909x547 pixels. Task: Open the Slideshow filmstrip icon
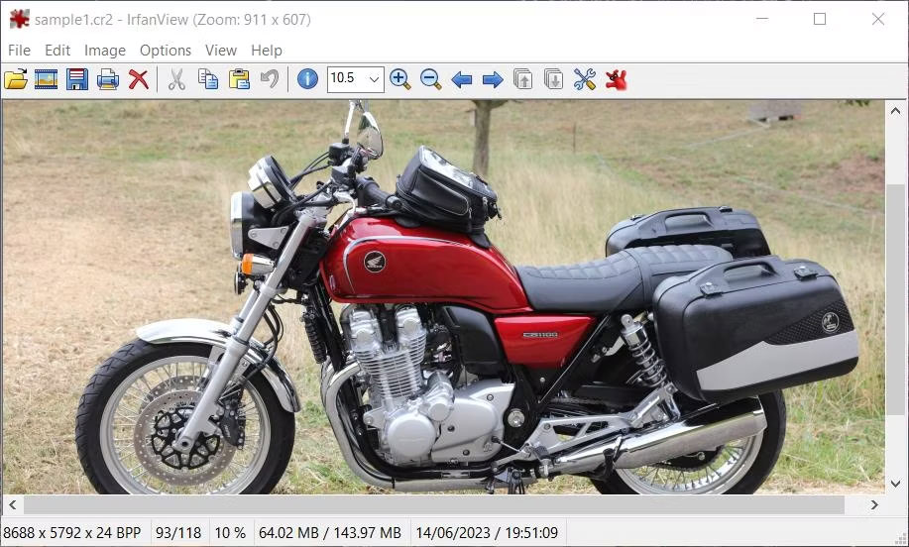coord(46,79)
